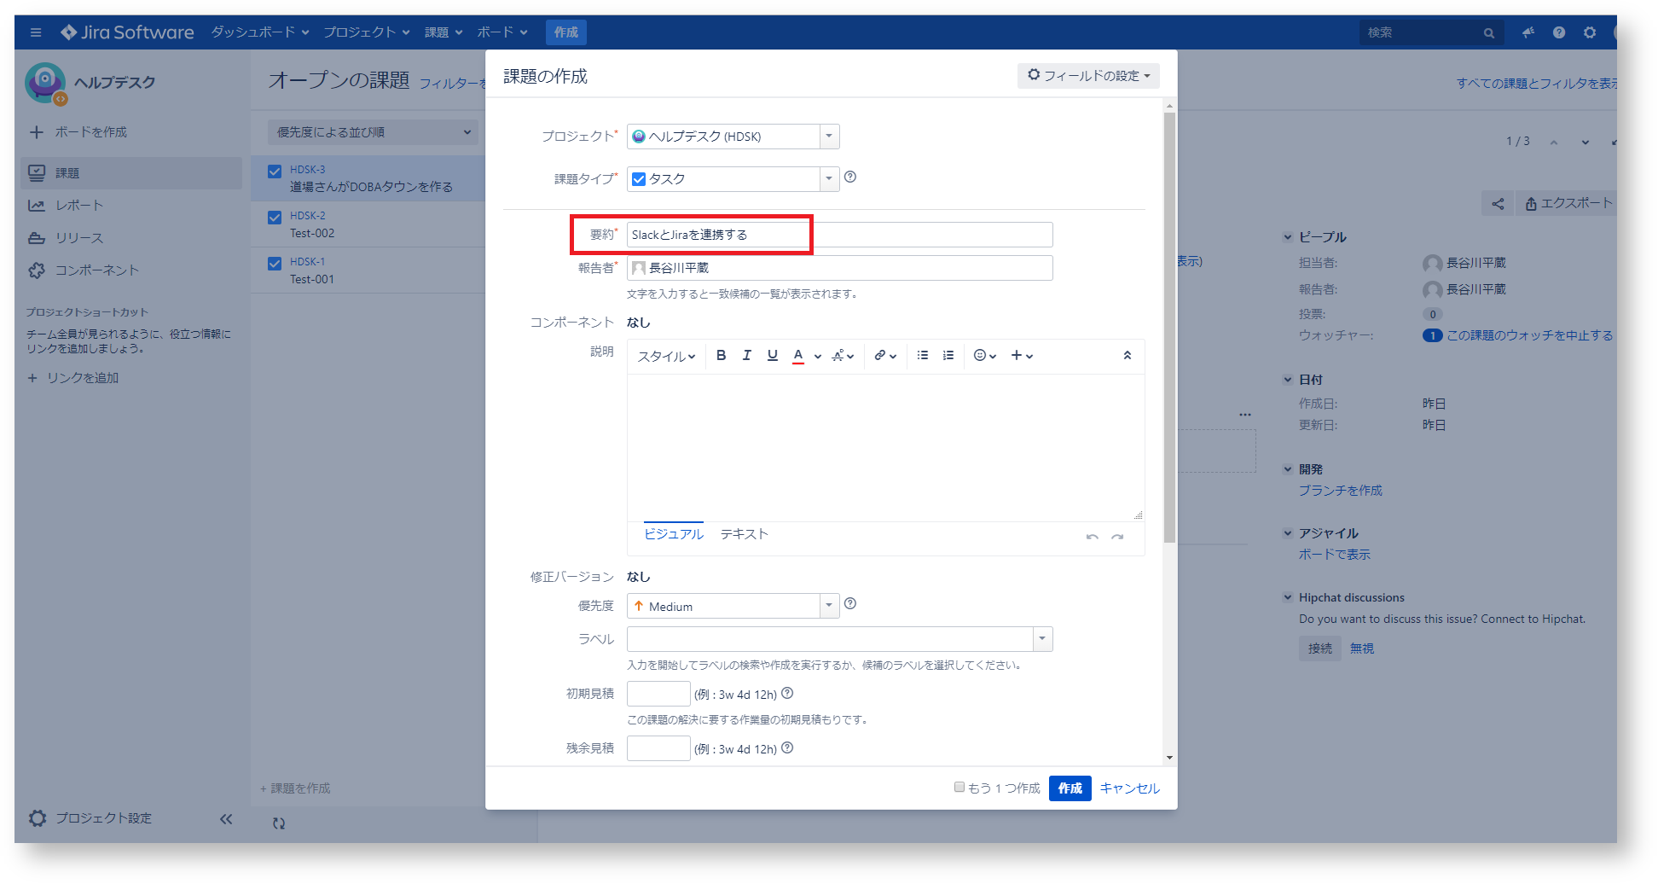The height and width of the screenshot is (884, 1658).
Task: Open the ダッシュボード menu
Action: (260, 32)
